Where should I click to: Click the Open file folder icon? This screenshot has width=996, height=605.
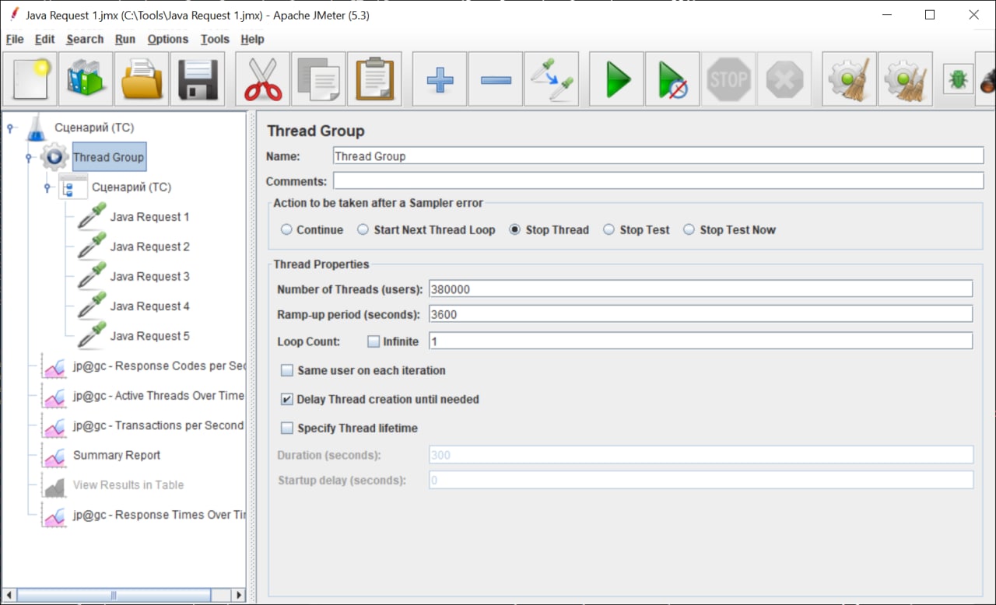click(142, 79)
